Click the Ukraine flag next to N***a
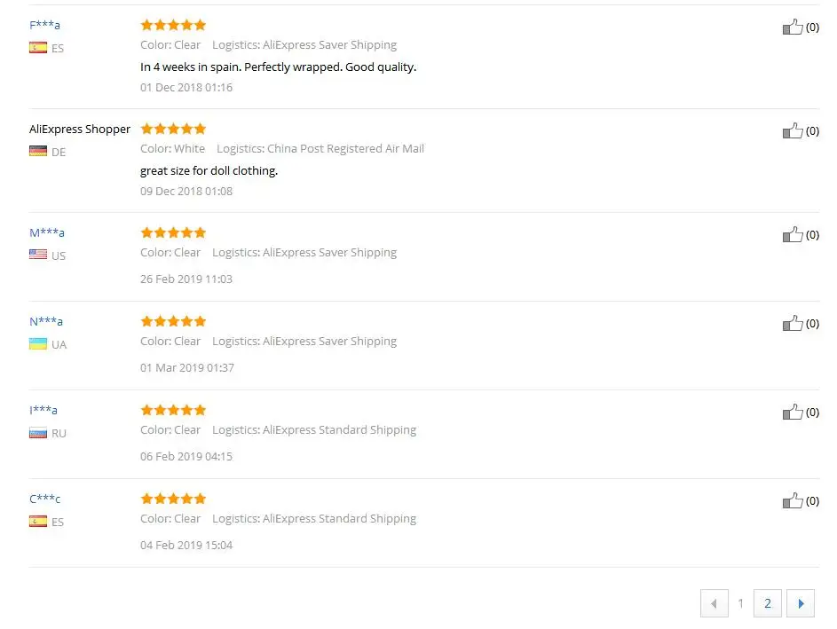This screenshot has width=837, height=629. tap(38, 344)
